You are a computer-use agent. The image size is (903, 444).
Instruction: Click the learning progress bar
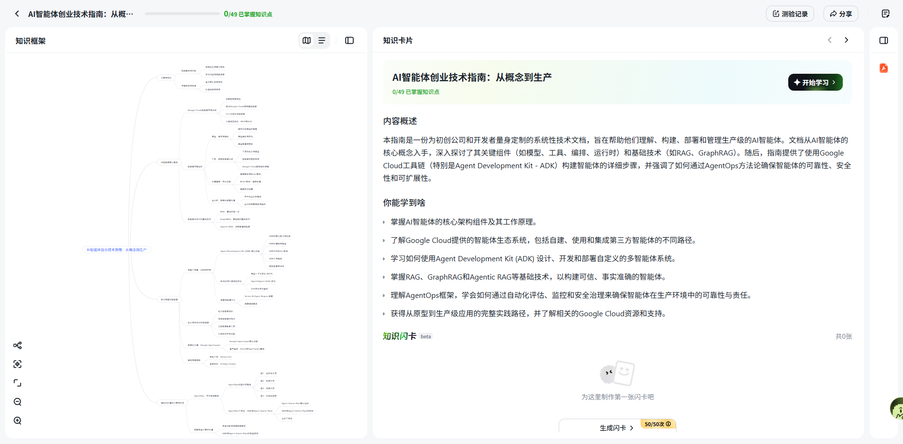[x=182, y=14]
